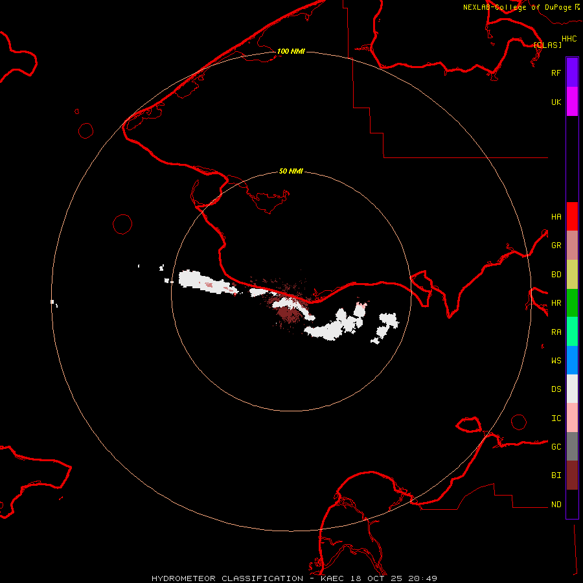Click the UK magenta legend swatch
This screenshot has height=583, width=583.
(572, 102)
